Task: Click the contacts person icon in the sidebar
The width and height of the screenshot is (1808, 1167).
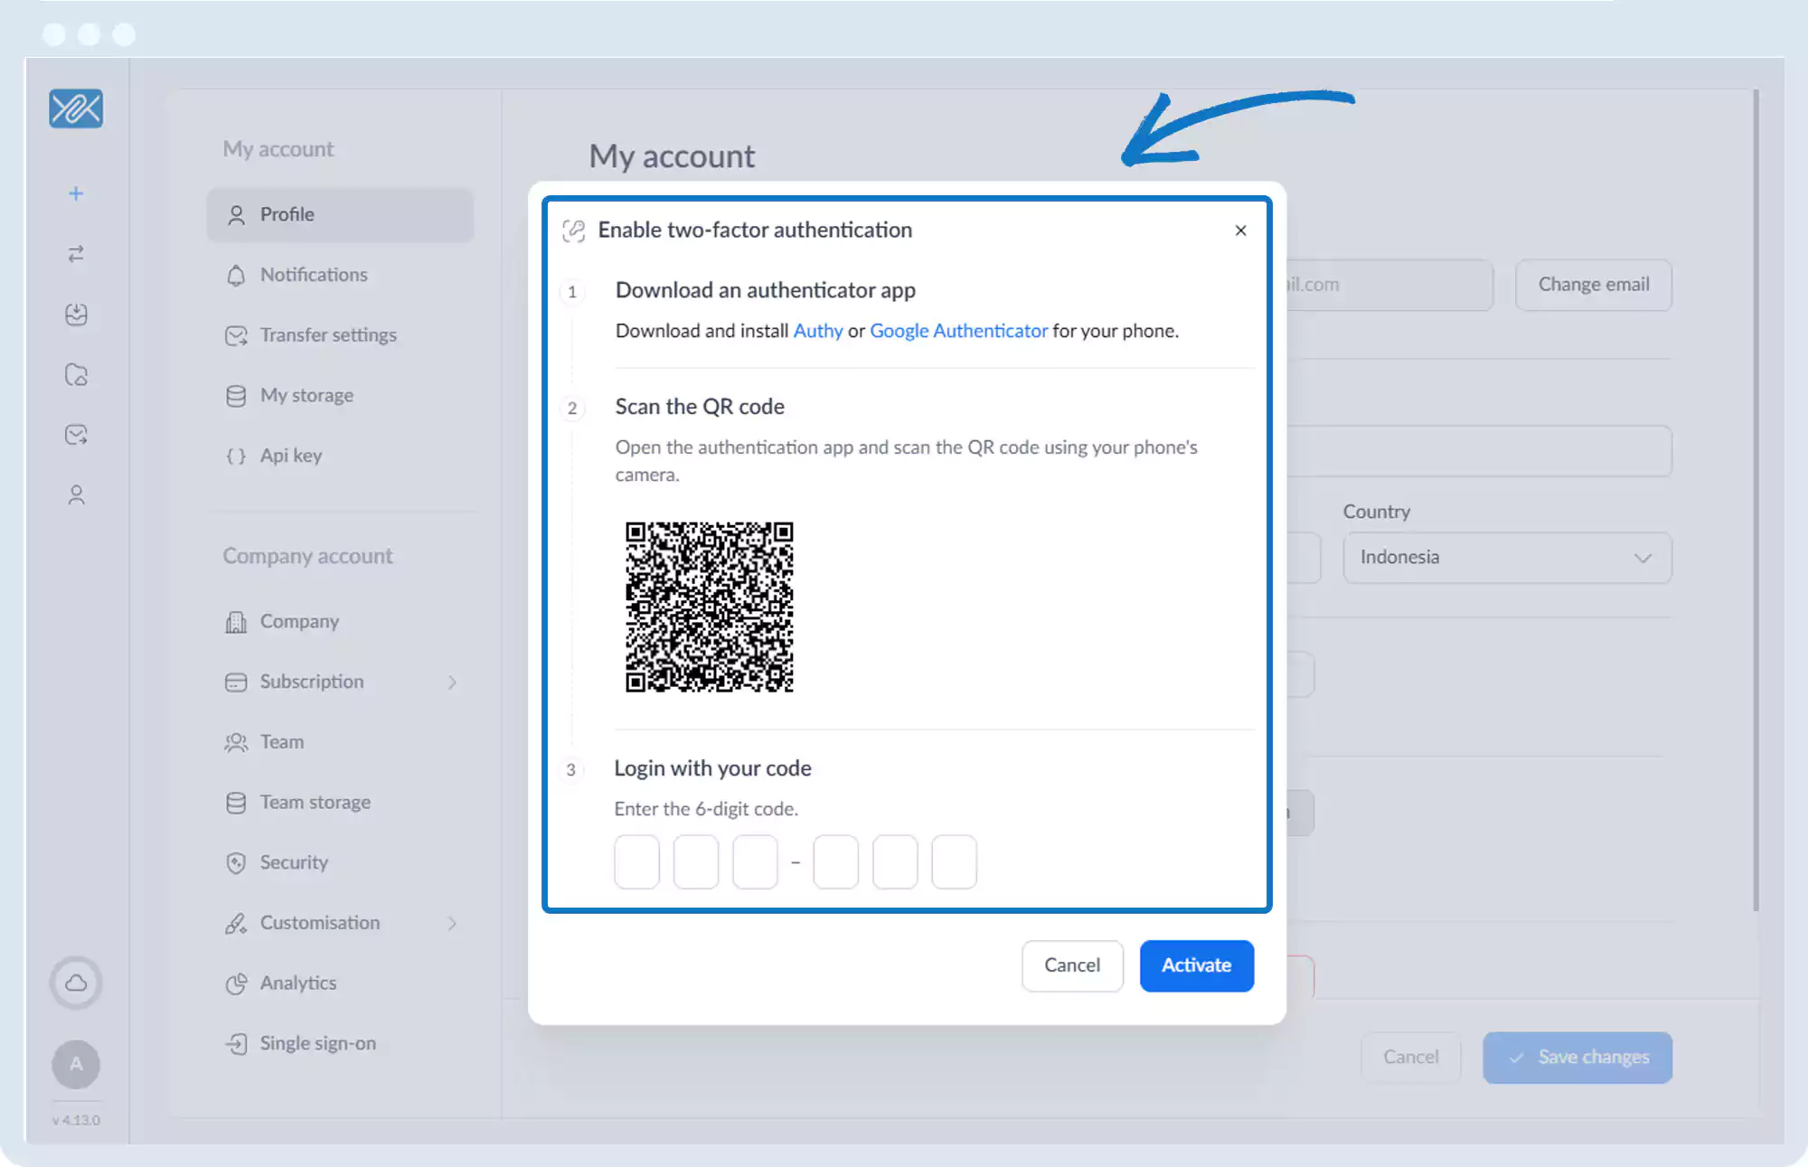Action: [x=76, y=495]
